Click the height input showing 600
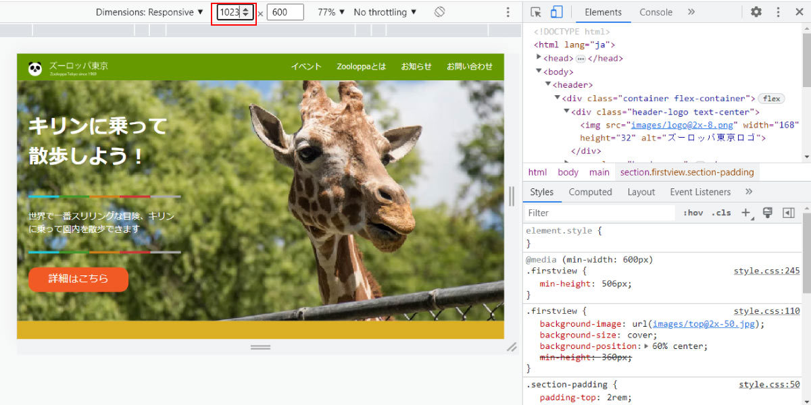Viewport: 811px width, 405px height. pyautogui.click(x=285, y=12)
